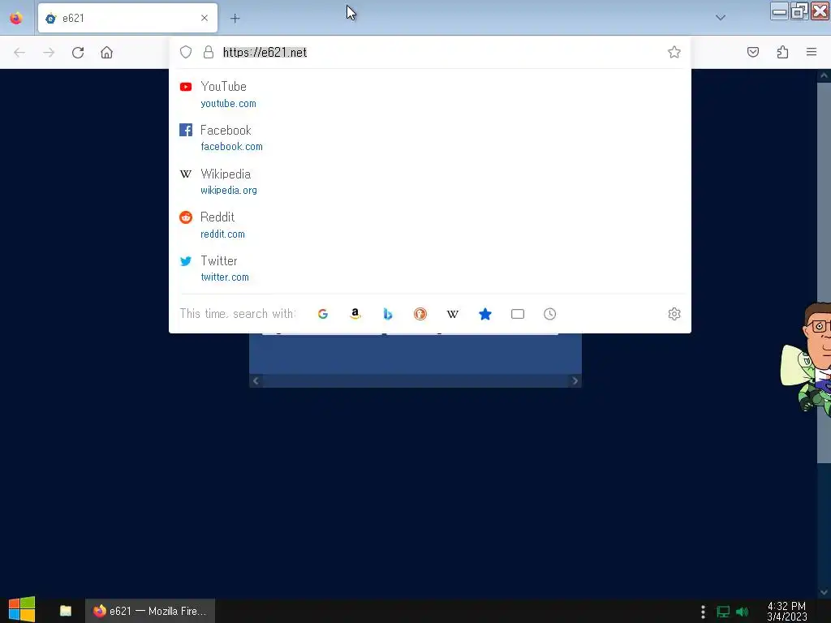Close the e621 tab
Screen dimensions: 831x623
205,18
